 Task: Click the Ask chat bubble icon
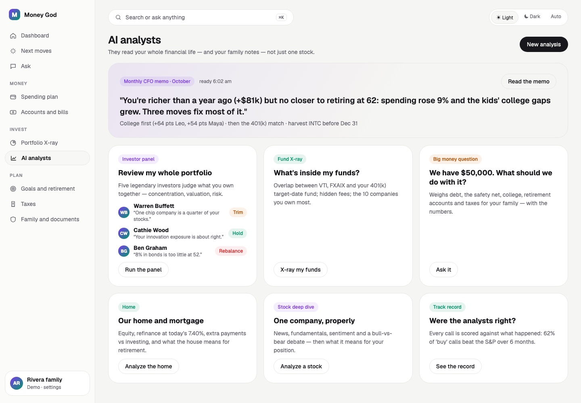13,66
